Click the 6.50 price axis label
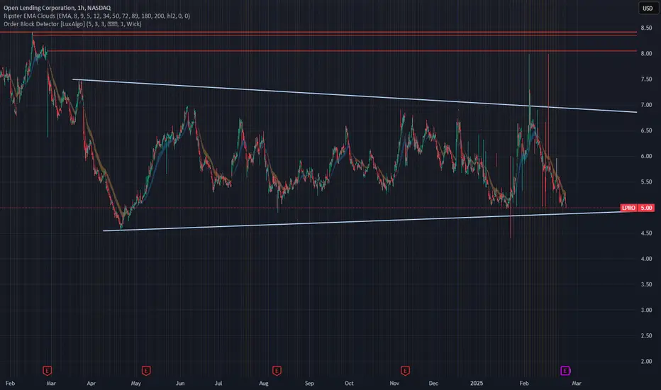The height and width of the screenshot is (390, 661). 646,130
